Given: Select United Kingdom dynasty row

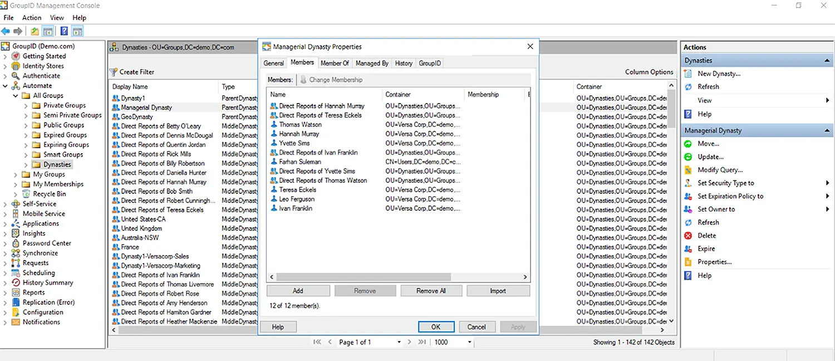Looking at the screenshot, I should 141,228.
